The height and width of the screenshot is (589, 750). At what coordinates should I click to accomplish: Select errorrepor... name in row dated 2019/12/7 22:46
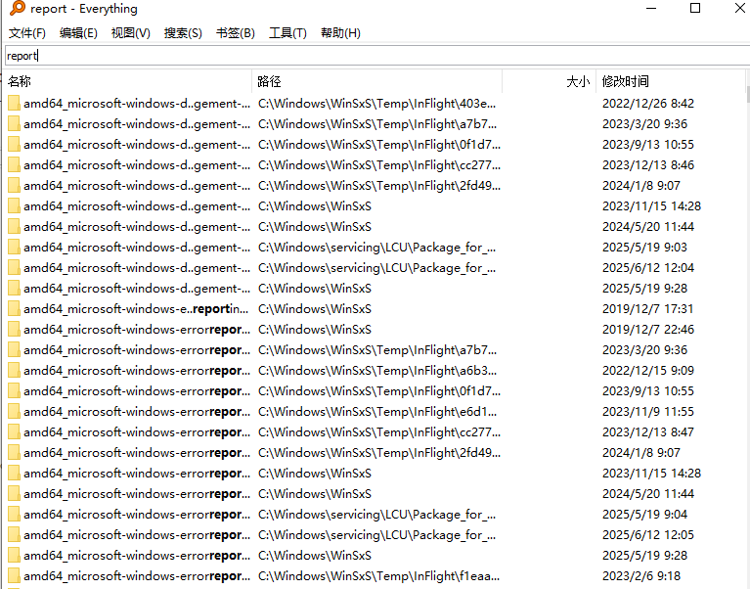tap(136, 330)
